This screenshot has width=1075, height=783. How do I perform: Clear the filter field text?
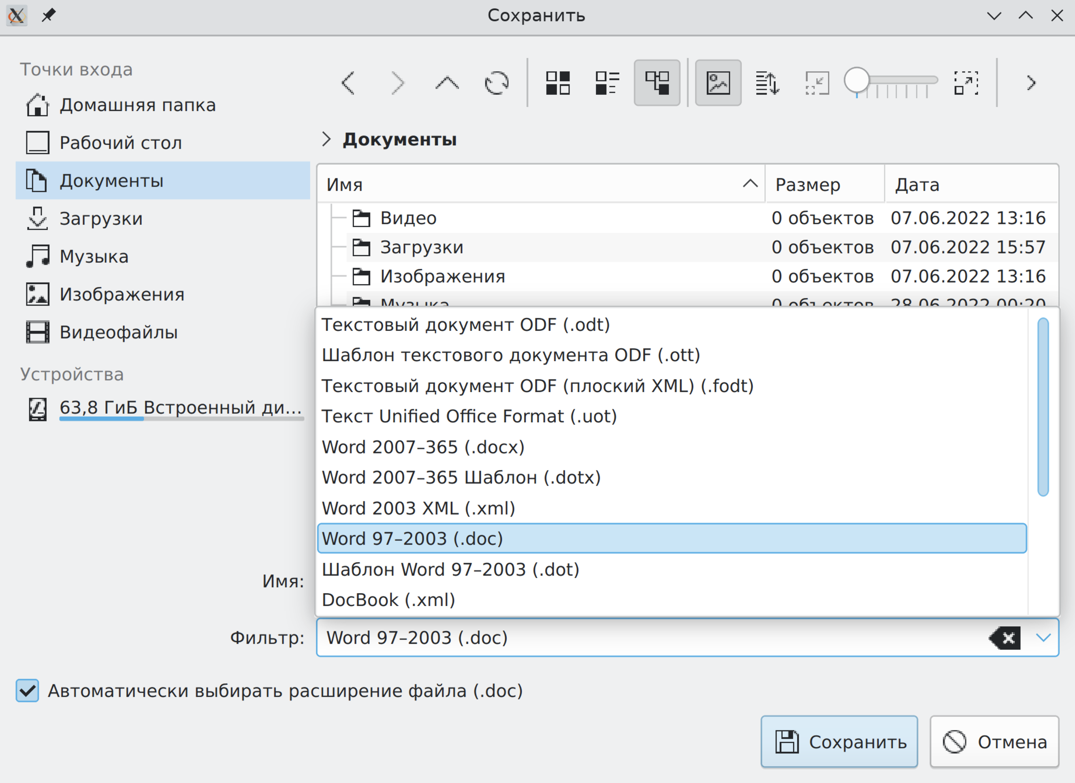pyautogui.click(x=1005, y=638)
